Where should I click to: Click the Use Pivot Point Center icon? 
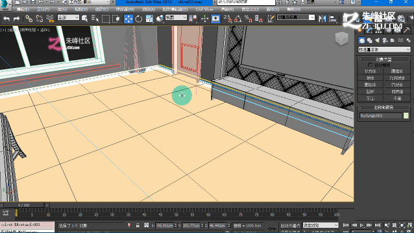pos(193,19)
